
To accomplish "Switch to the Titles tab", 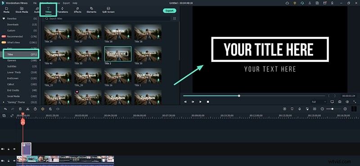I will pos(48,10).
